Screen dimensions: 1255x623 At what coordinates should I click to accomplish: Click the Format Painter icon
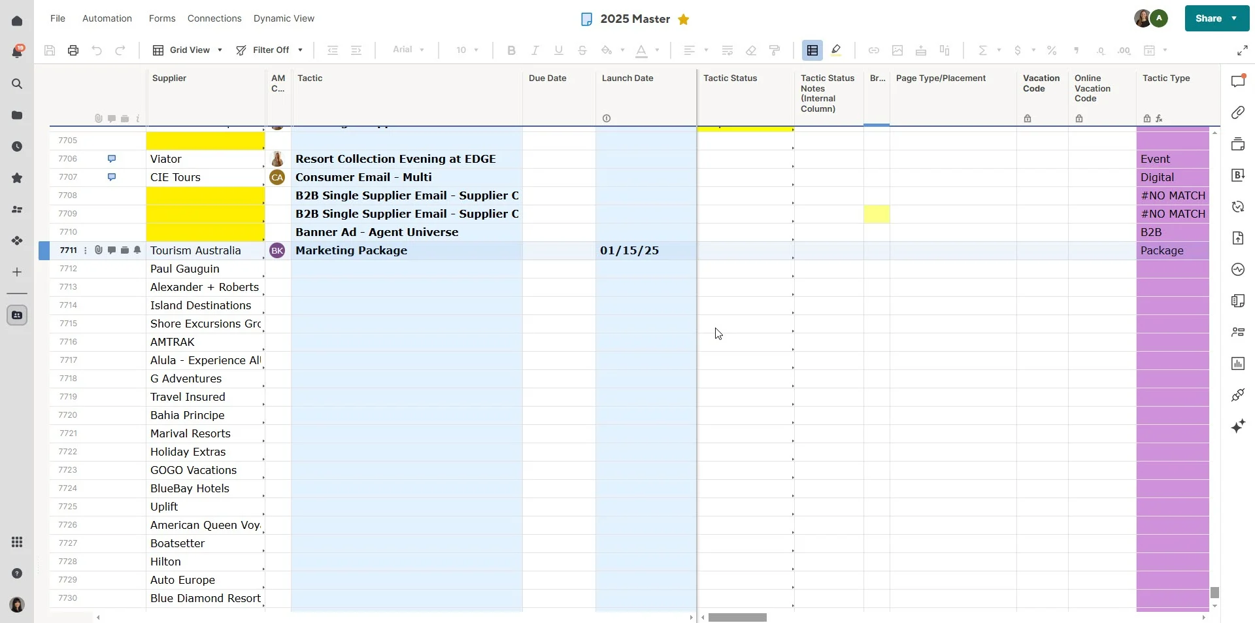[775, 50]
